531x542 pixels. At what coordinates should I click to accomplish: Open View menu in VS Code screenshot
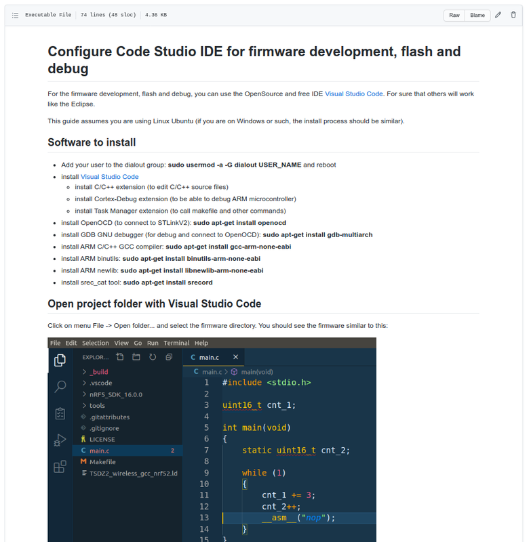point(121,343)
